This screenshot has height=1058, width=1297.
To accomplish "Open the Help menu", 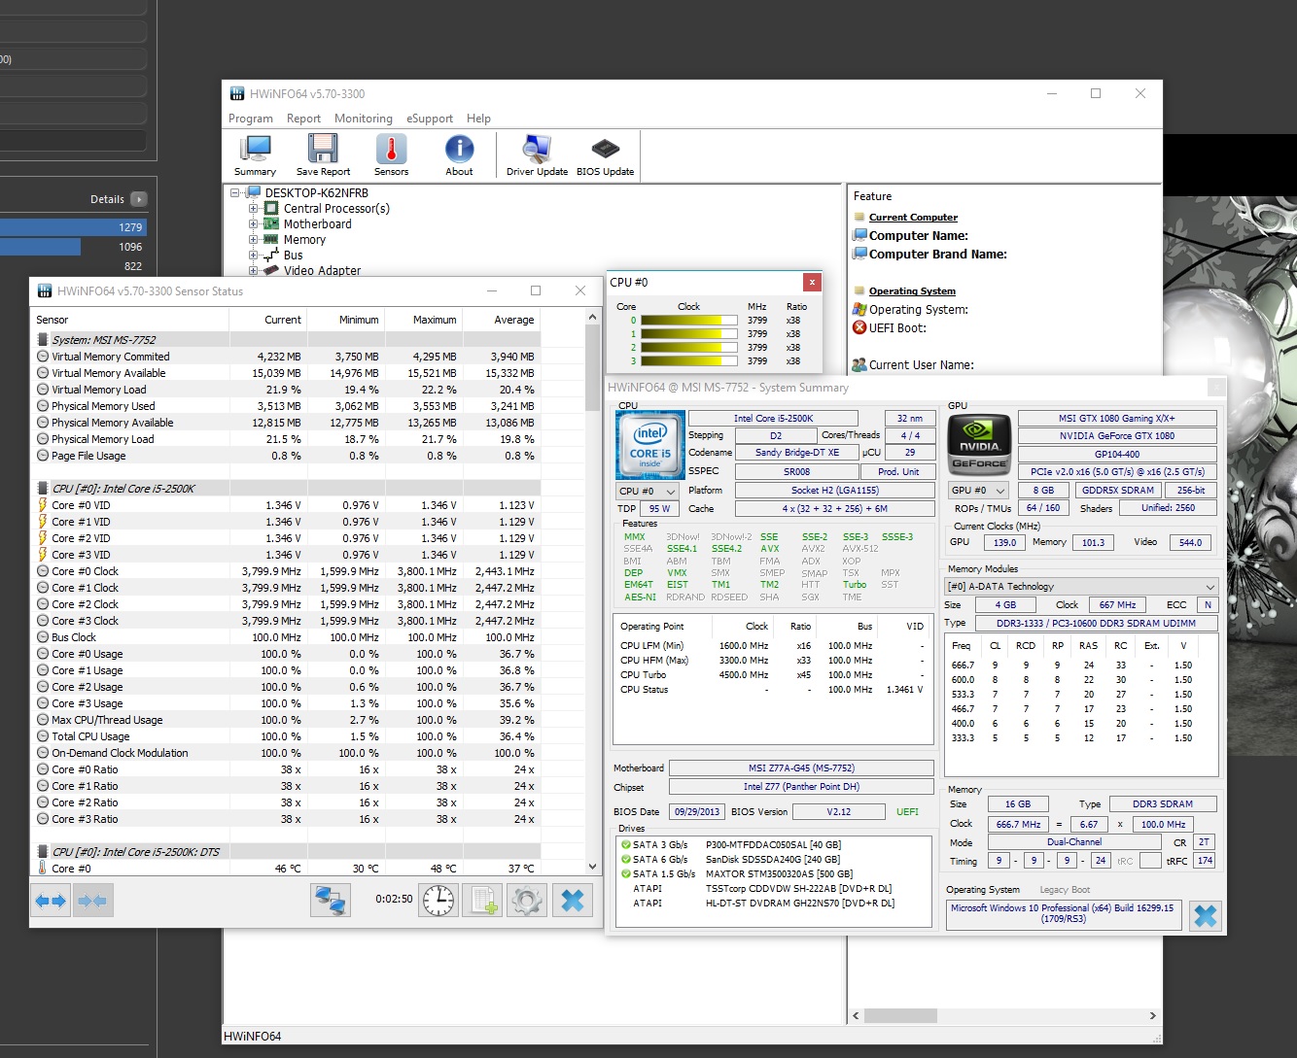I will (478, 119).
